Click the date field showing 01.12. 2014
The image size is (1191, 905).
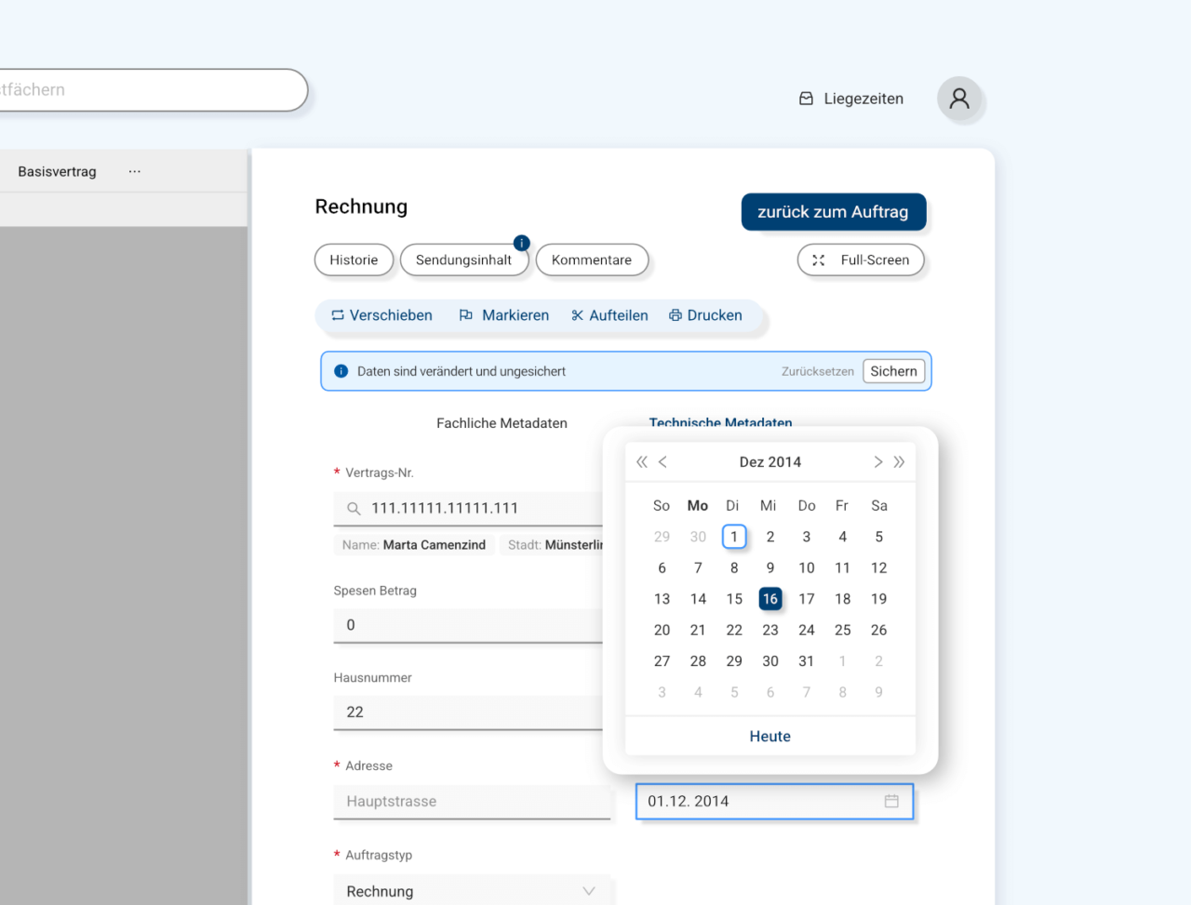[x=774, y=801]
